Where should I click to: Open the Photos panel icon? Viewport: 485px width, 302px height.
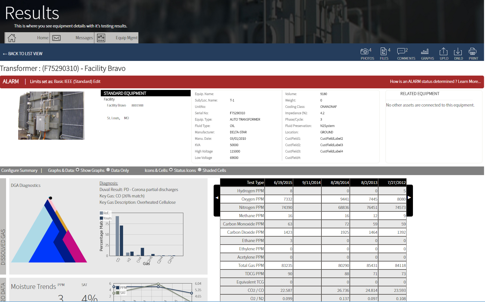367,53
